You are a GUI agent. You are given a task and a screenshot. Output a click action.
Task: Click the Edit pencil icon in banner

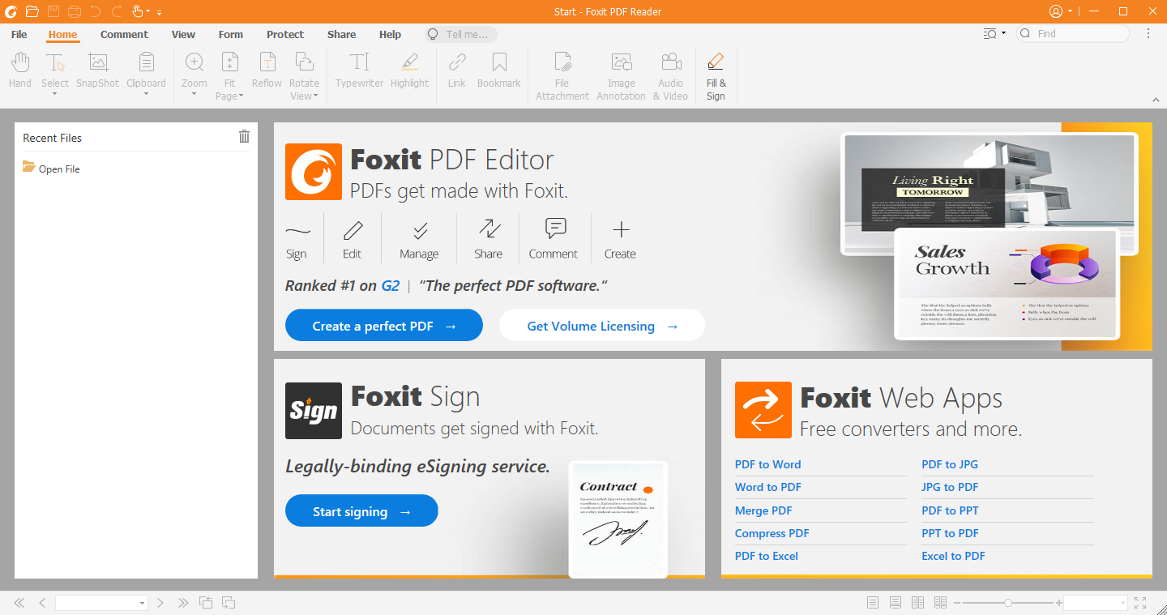pyautogui.click(x=353, y=231)
